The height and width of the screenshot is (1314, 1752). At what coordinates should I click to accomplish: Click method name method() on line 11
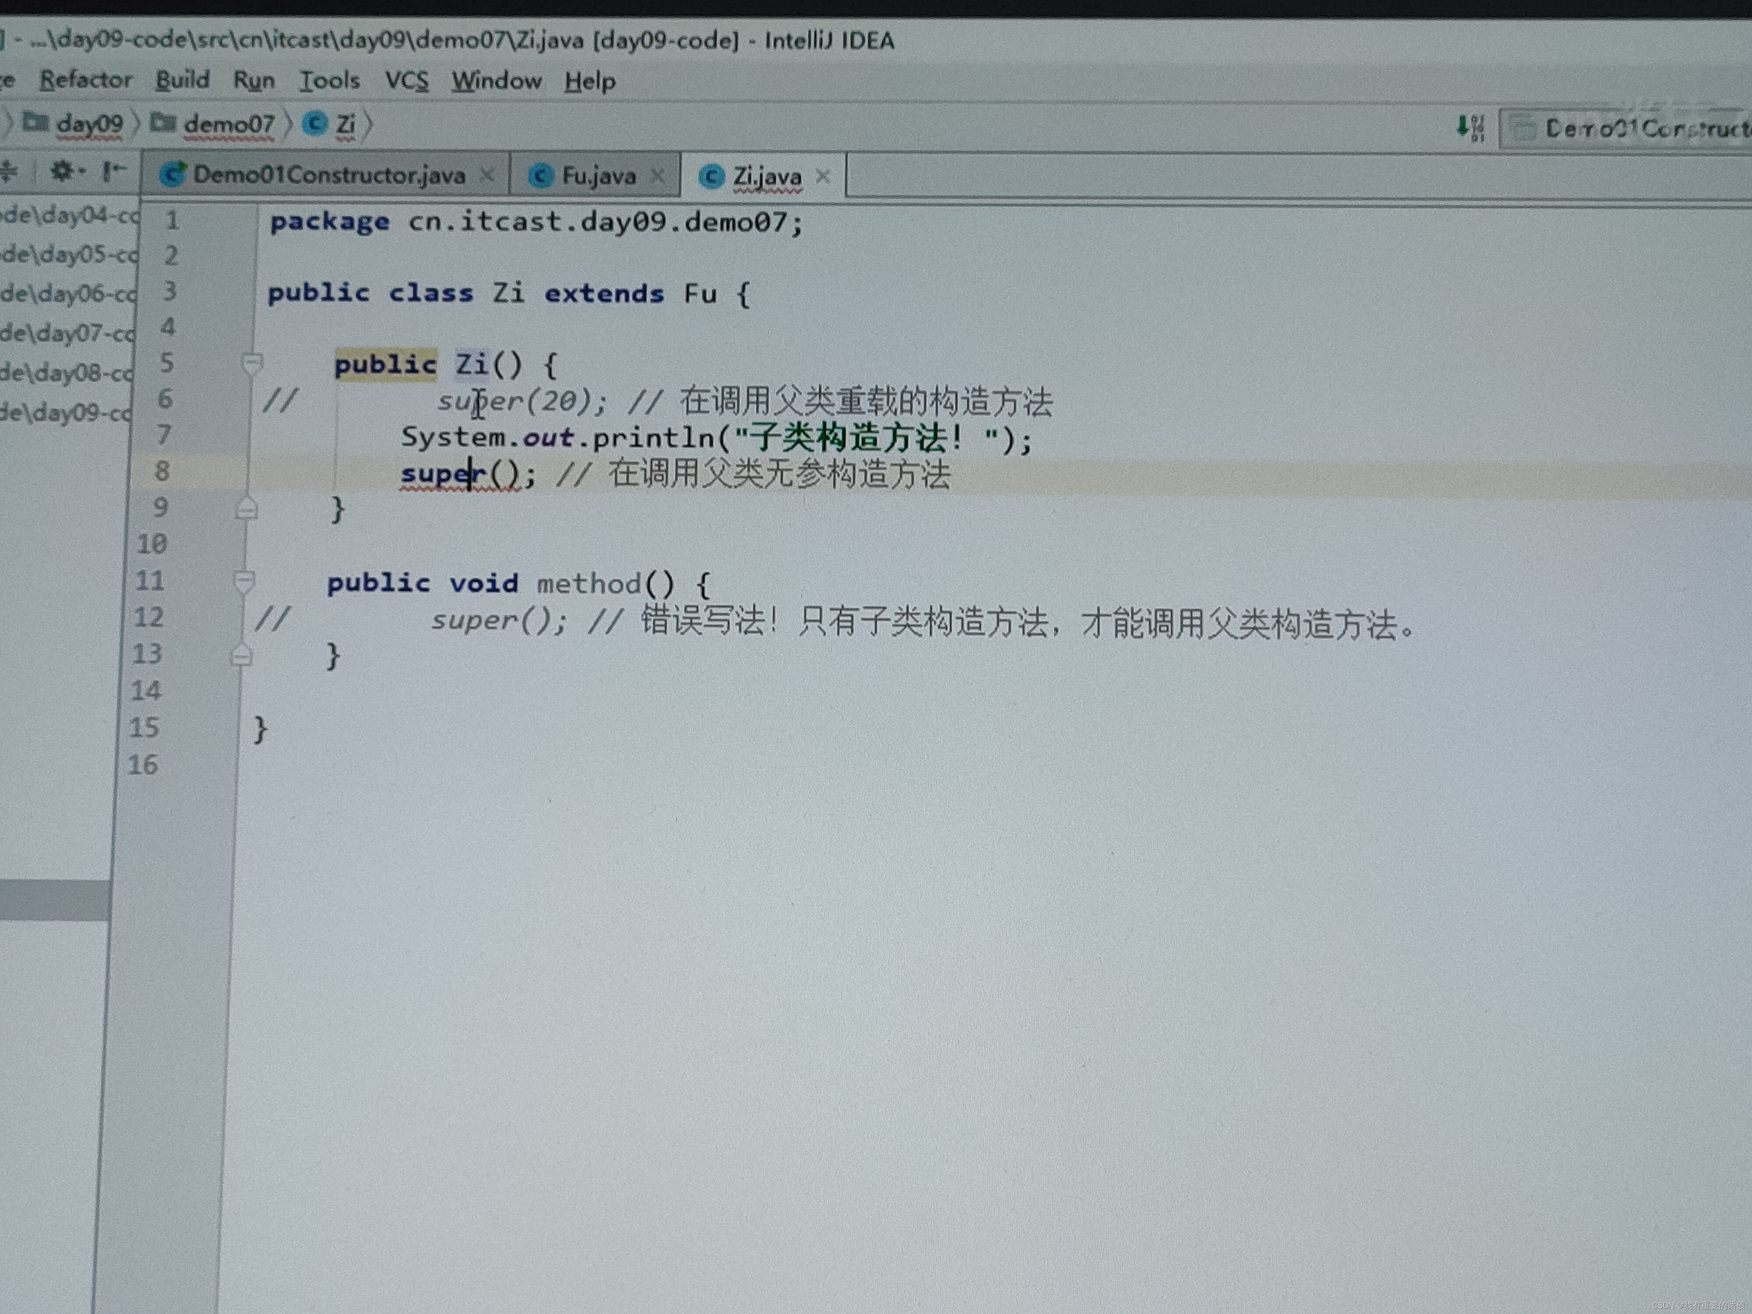pyautogui.click(x=606, y=584)
